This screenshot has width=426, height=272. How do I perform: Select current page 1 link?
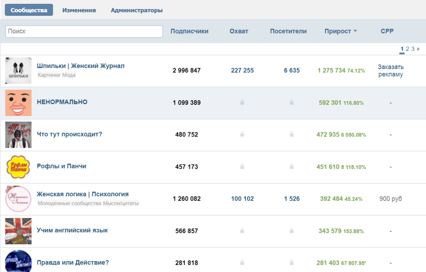pyautogui.click(x=402, y=49)
